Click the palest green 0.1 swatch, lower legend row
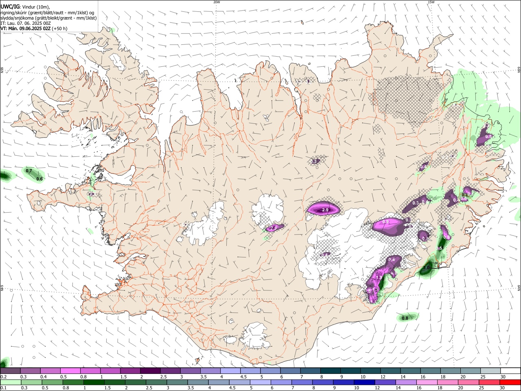 [x=11, y=382]
